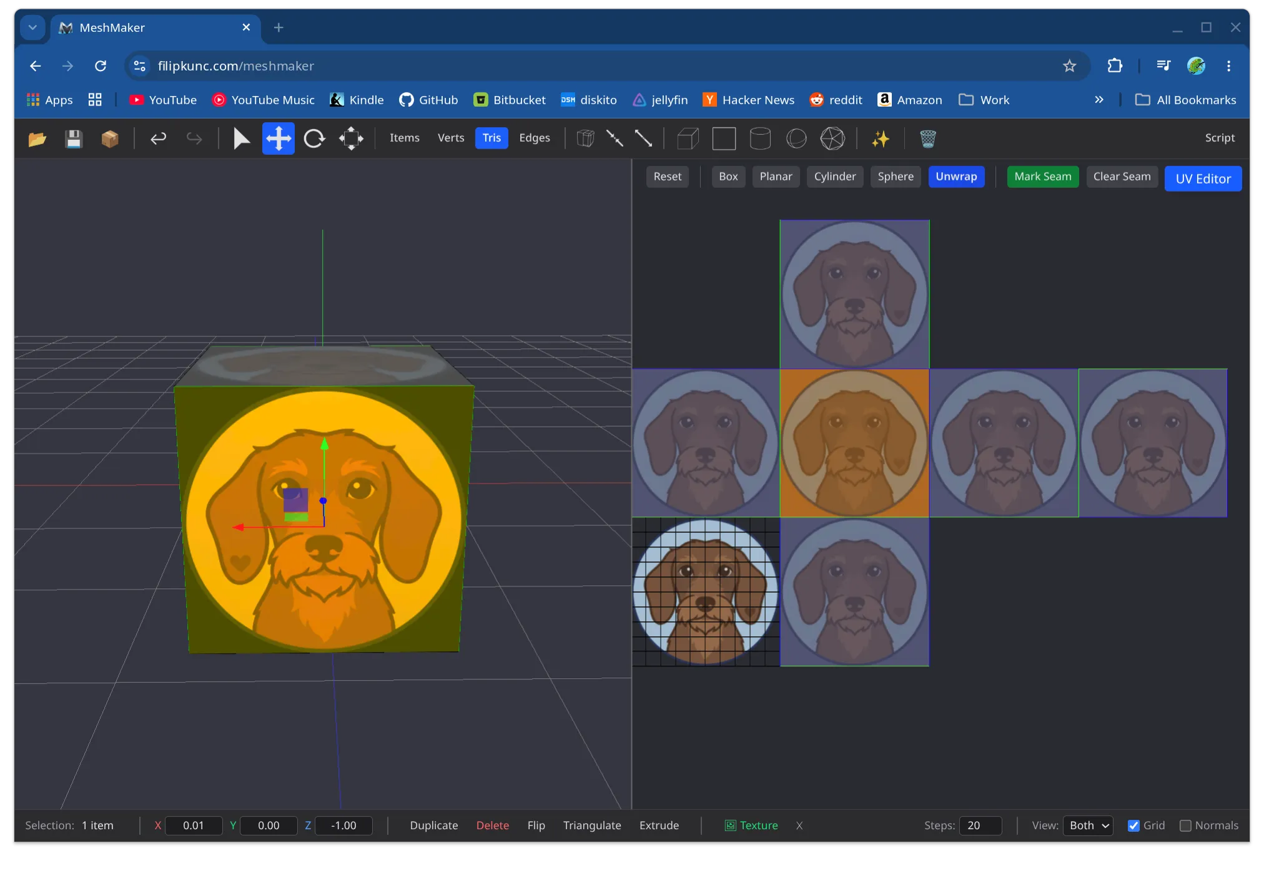The width and height of the screenshot is (1264, 871).
Task: Open the browser extensions puzzle icon
Action: 1115,66
